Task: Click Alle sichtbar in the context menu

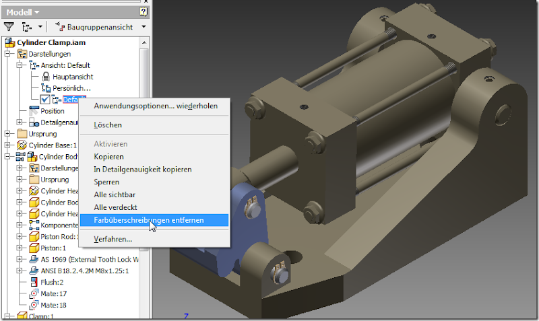Action: pyautogui.click(x=116, y=194)
